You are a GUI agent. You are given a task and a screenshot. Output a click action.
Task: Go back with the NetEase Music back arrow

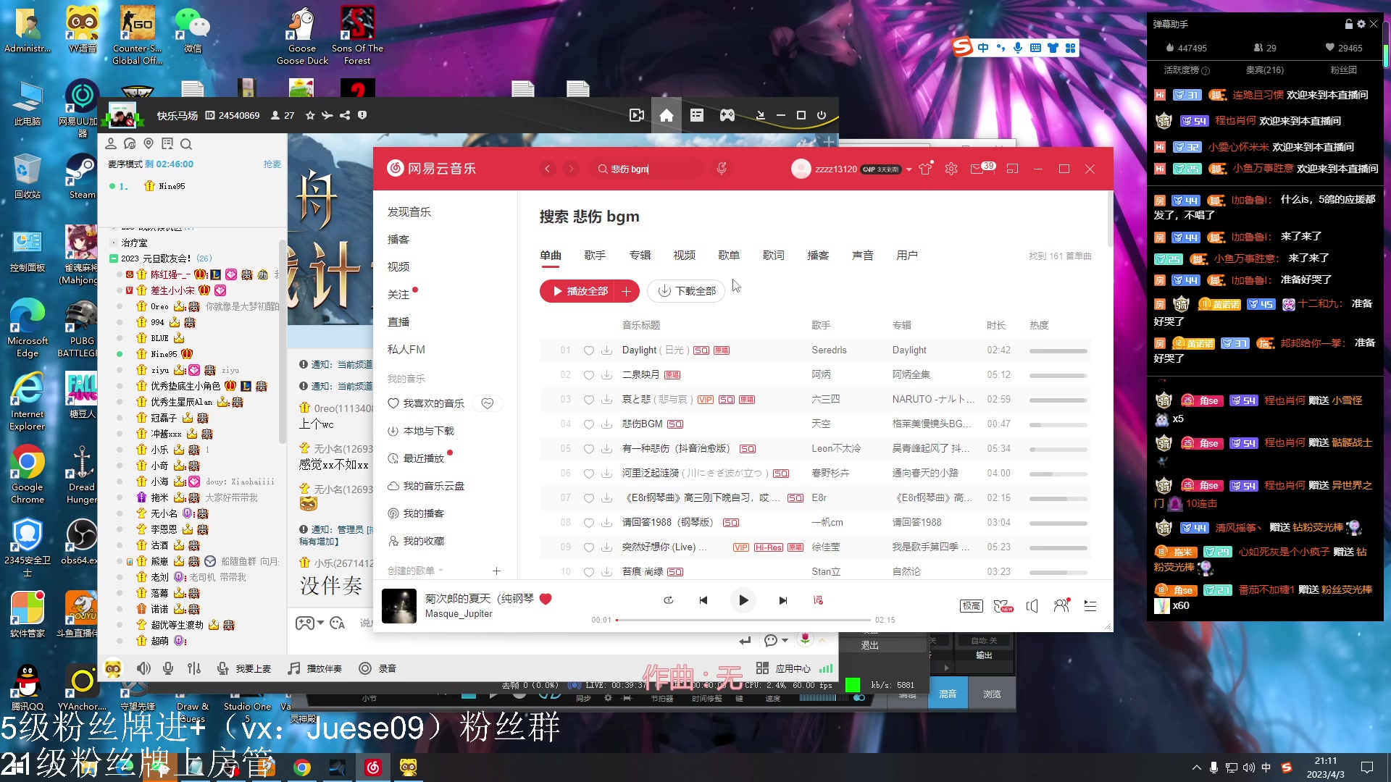coord(548,169)
